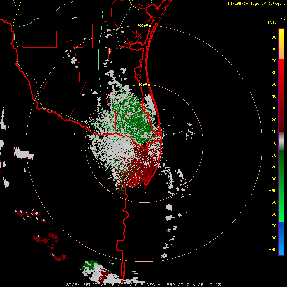Pick the gray zero-velocity segment of the color bar
This screenshot has width=287, height=287.
(282, 141)
